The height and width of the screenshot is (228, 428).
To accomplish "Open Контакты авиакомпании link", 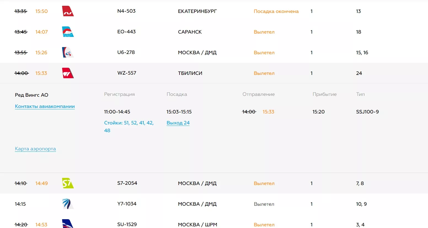I will 45,107.
